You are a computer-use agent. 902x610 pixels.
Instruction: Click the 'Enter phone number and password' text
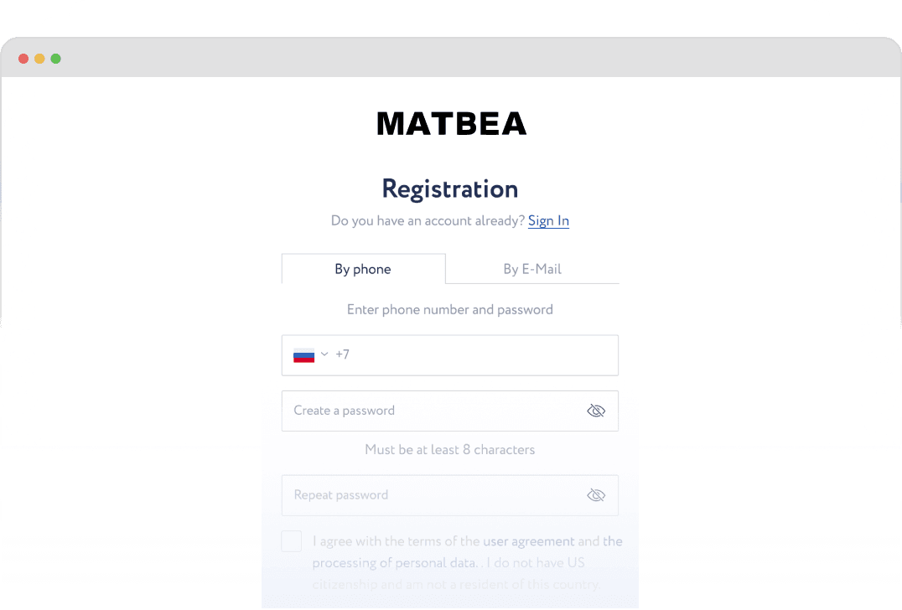click(x=450, y=309)
